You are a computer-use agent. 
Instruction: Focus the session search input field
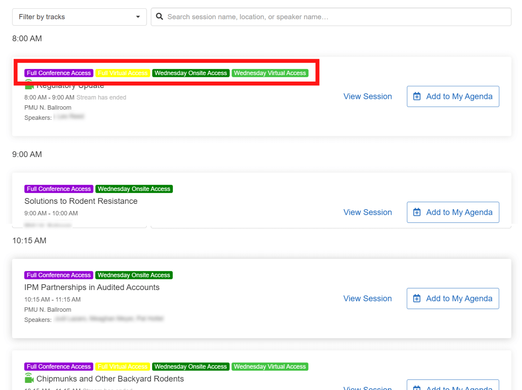coord(336,17)
